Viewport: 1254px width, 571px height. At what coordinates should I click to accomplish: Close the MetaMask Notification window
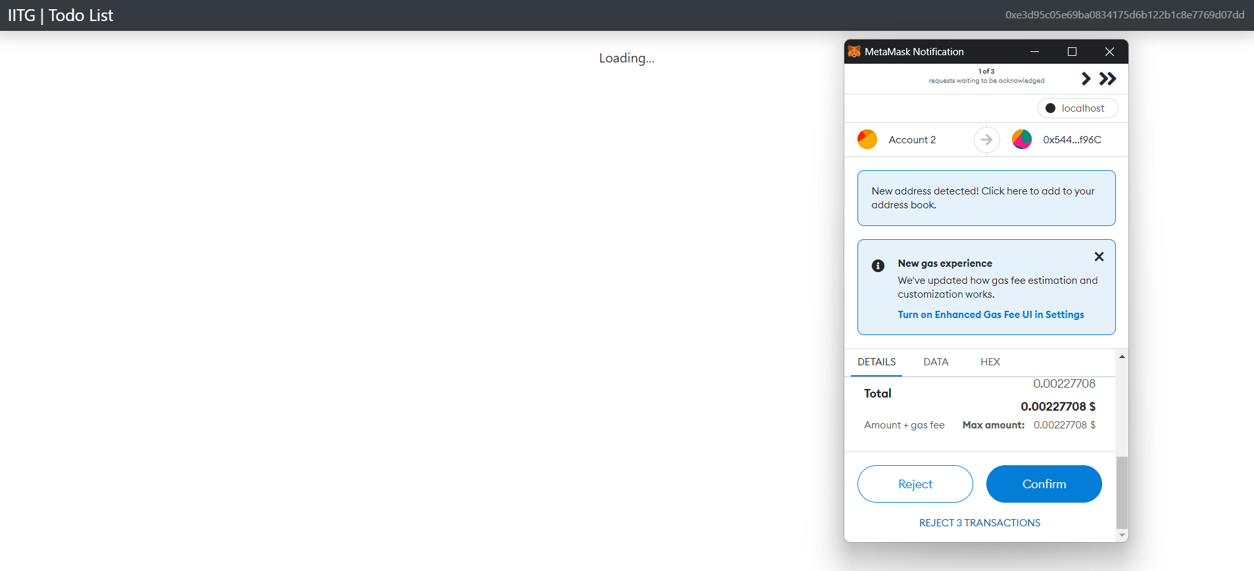(1109, 51)
